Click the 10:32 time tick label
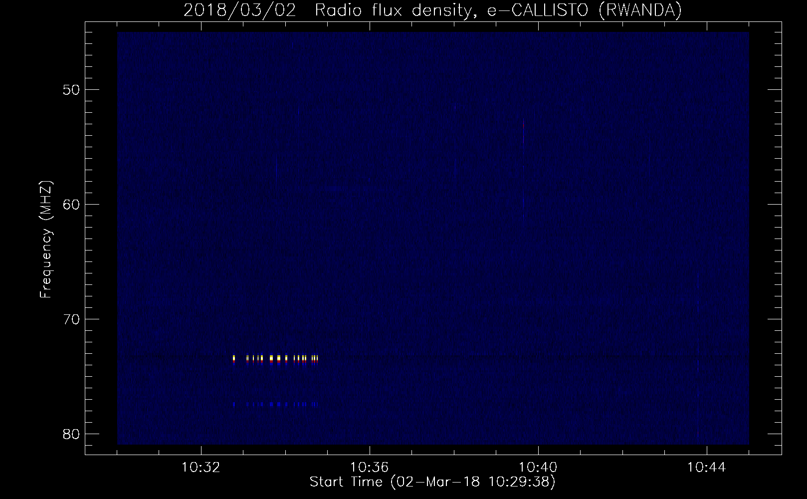The height and width of the screenshot is (499, 807). point(201,468)
